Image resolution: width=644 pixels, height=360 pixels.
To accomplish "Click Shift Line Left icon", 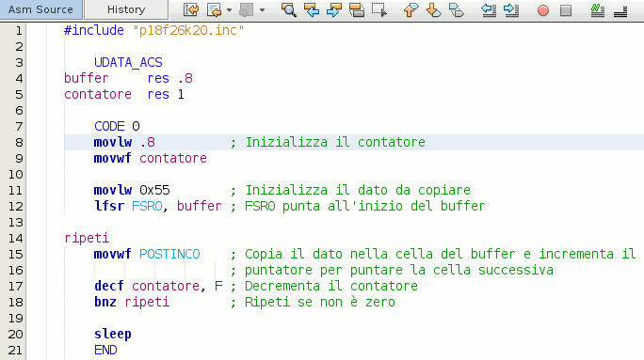I will click(489, 9).
